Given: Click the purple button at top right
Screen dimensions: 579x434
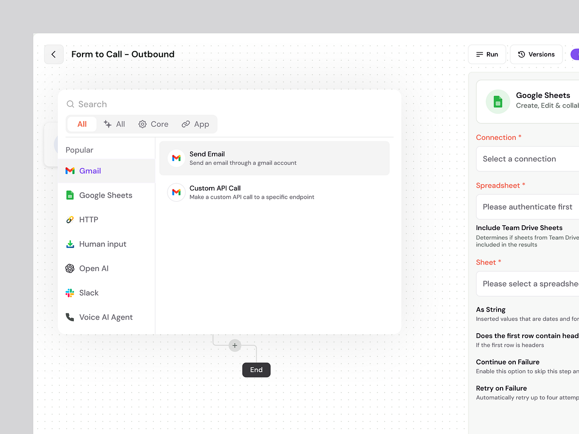Looking at the screenshot, I should tap(575, 54).
